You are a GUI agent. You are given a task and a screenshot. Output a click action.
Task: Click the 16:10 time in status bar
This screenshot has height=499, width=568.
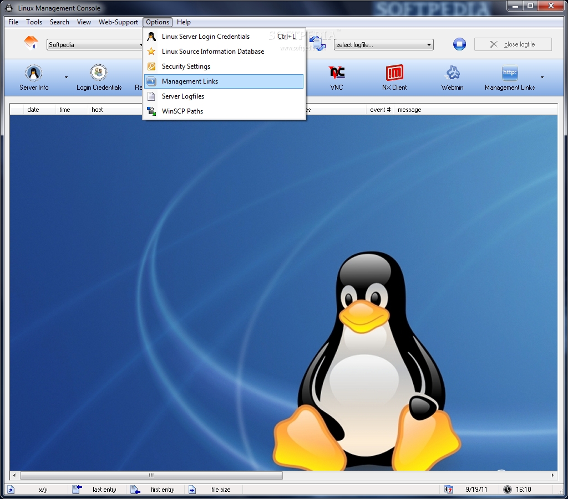pyautogui.click(x=524, y=490)
